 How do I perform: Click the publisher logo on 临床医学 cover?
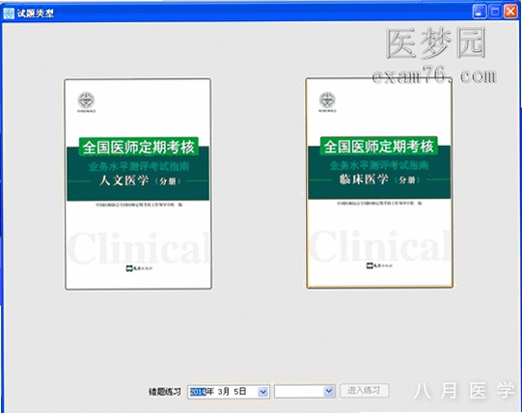(379, 265)
